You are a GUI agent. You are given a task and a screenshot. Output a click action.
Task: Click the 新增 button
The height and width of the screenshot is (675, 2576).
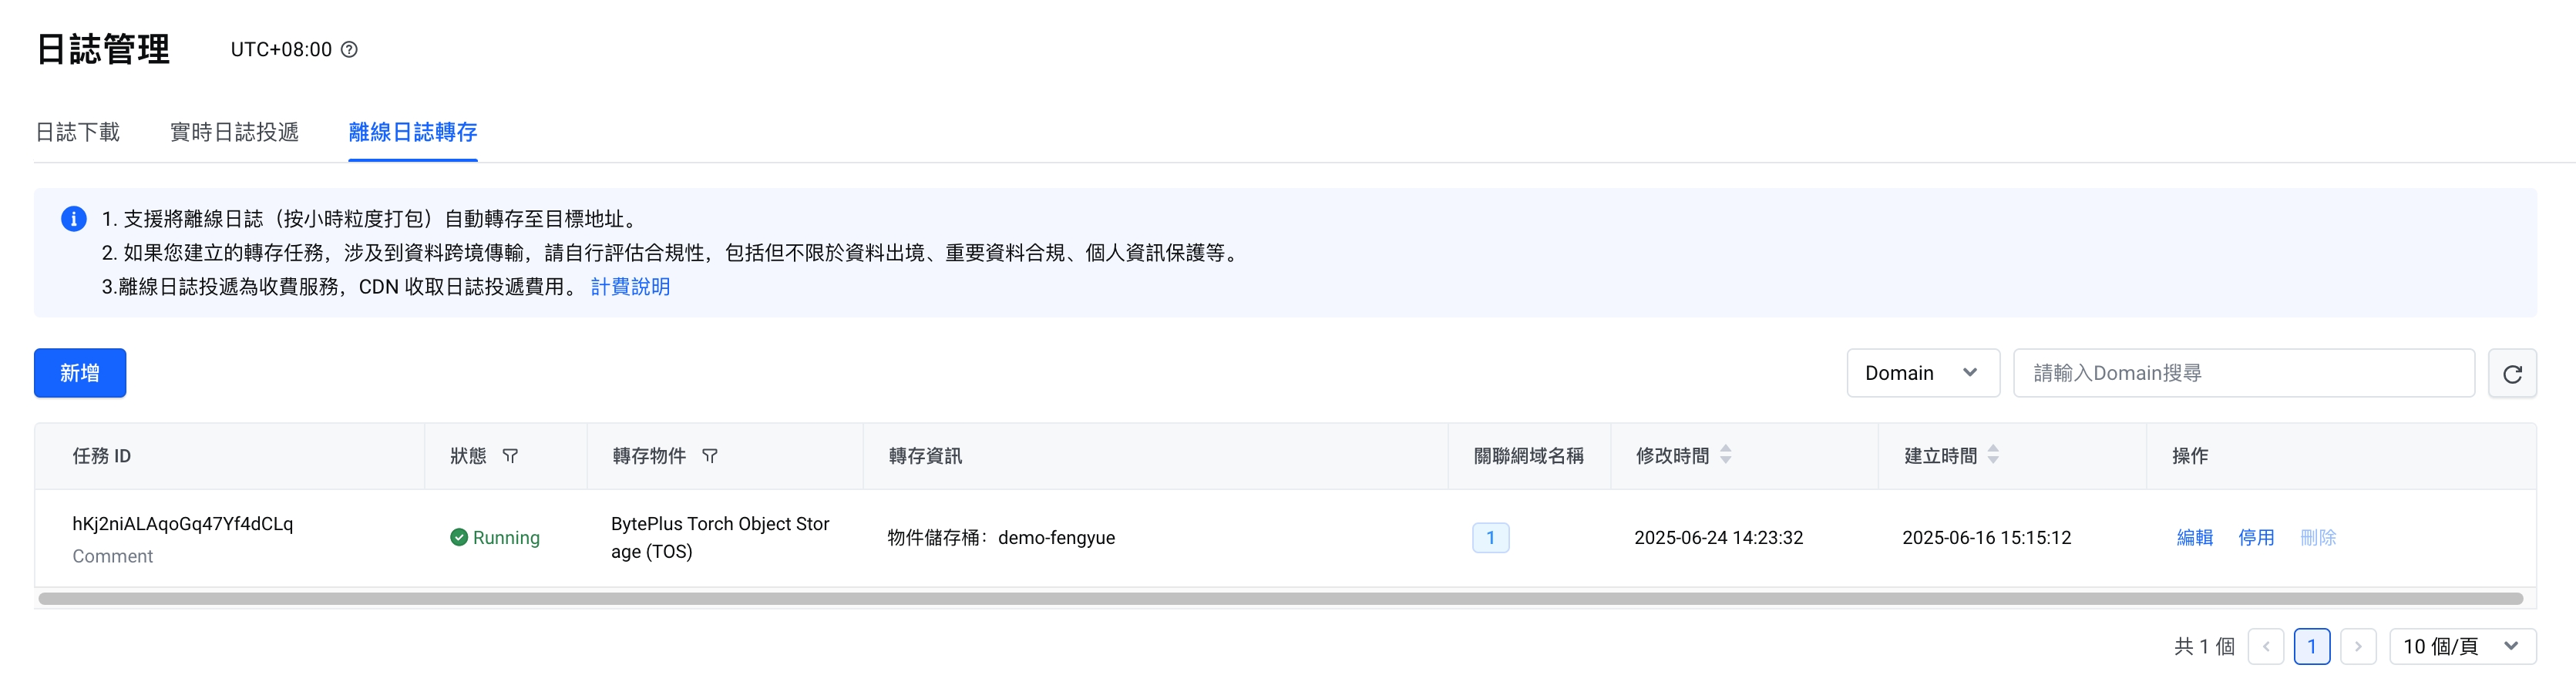point(80,374)
